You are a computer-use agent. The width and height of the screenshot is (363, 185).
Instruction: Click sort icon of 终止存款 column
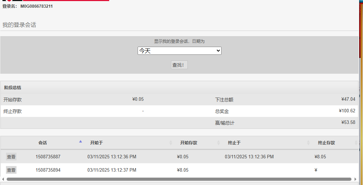(x=356, y=143)
